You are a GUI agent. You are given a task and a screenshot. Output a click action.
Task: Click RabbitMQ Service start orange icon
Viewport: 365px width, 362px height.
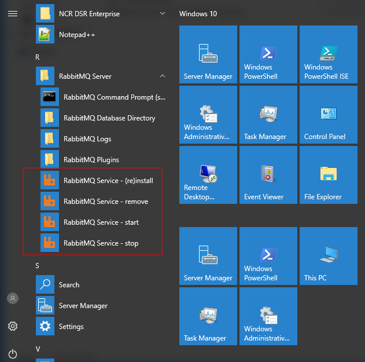pos(50,222)
